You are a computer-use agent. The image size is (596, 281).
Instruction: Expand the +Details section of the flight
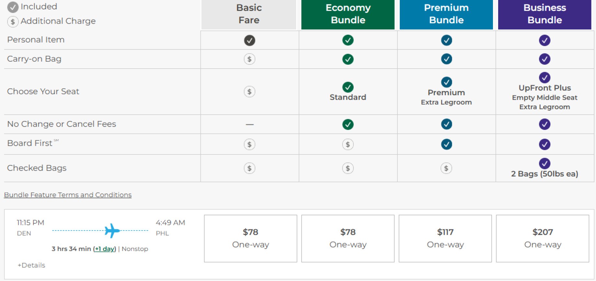(31, 265)
